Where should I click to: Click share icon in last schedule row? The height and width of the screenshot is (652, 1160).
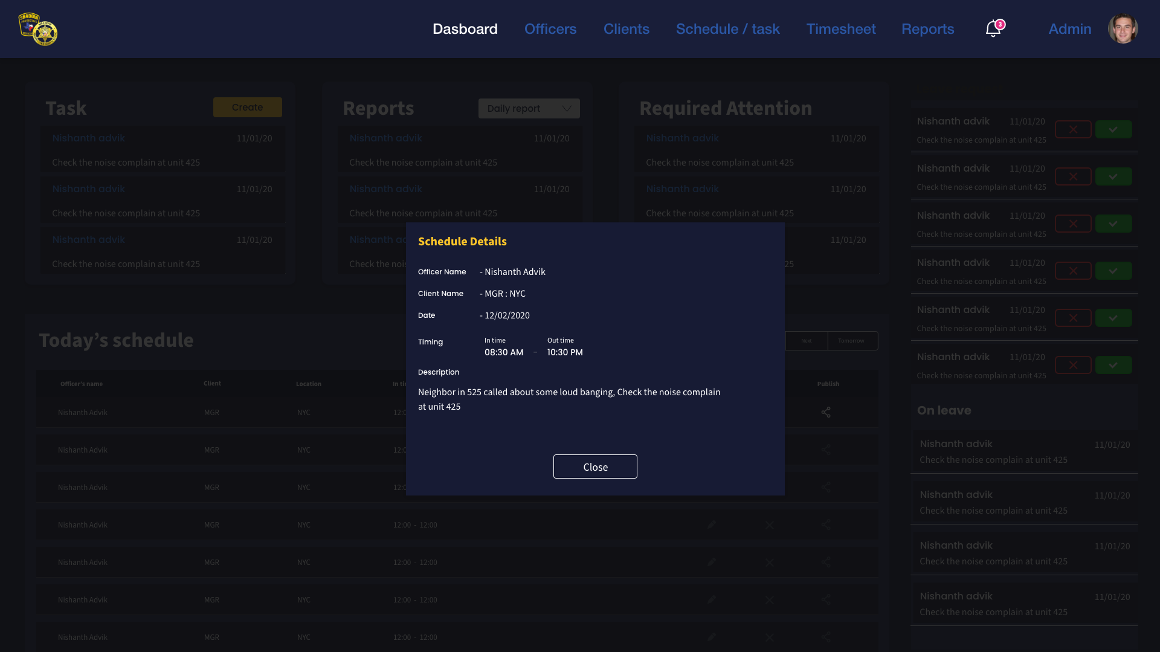(826, 637)
